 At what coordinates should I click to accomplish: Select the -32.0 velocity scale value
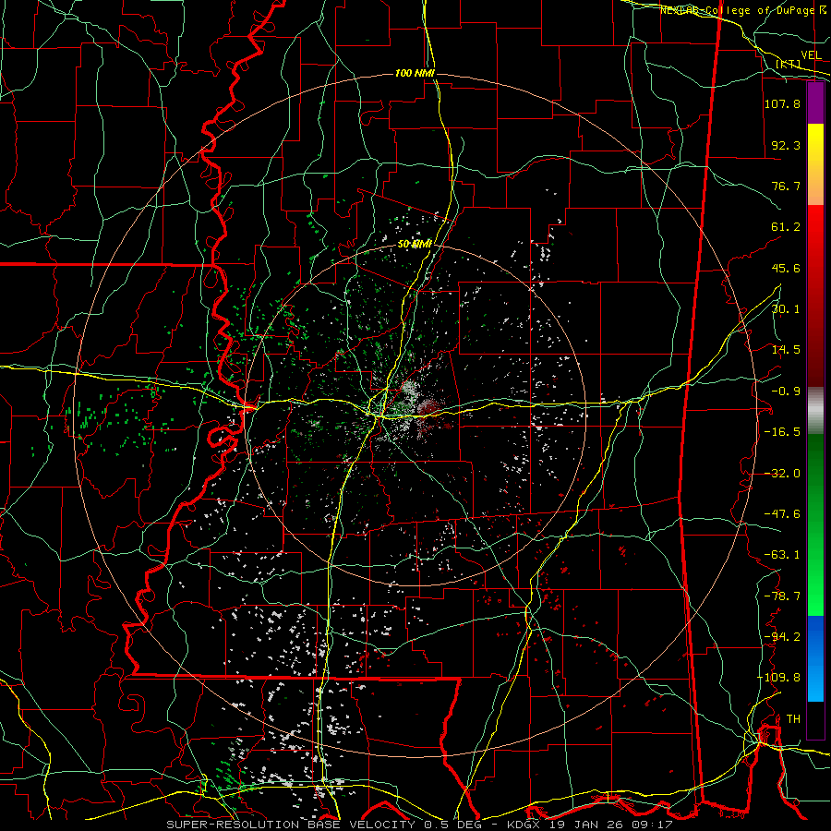[x=782, y=474]
